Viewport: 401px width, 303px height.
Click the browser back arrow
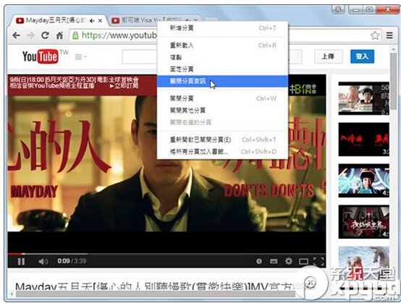pyautogui.click(x=17, y=35)
